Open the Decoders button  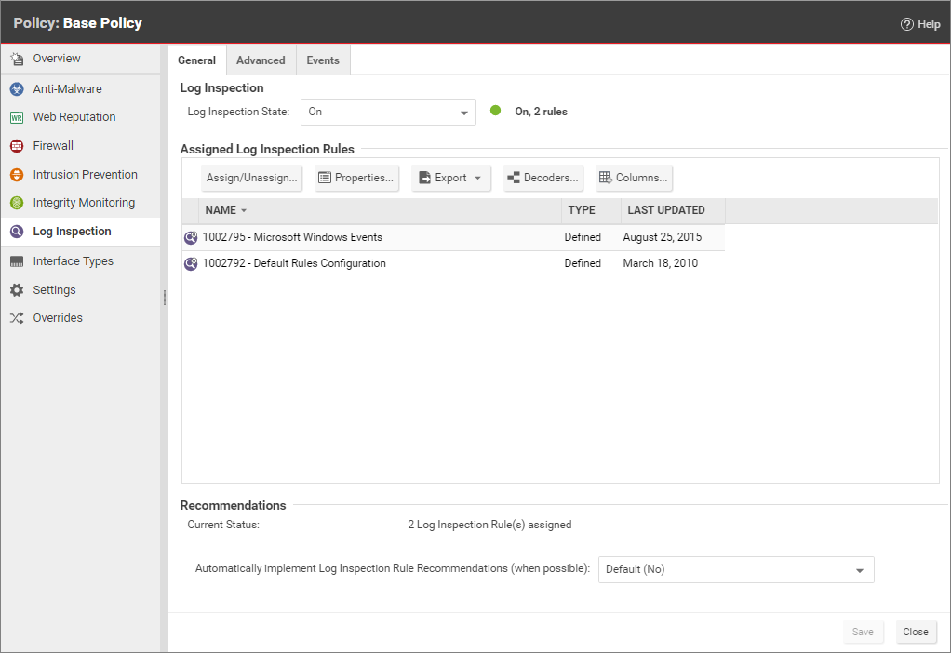542,178
